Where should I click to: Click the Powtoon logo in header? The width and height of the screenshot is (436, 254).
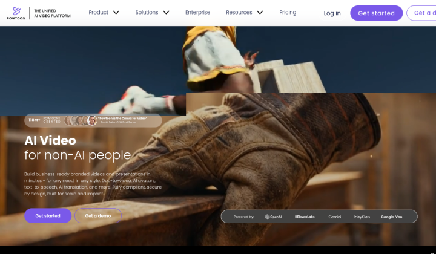[x=16, y=13]
